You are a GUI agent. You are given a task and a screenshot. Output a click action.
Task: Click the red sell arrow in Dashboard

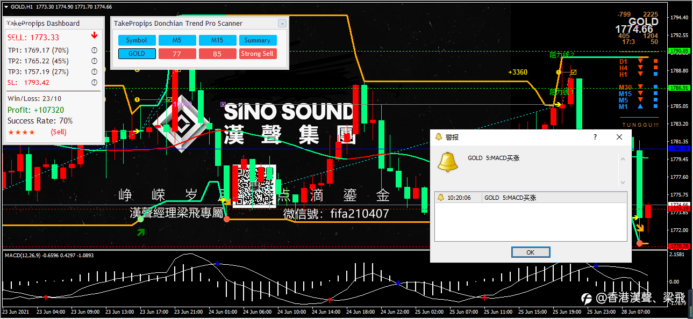[x=95, y=35]
